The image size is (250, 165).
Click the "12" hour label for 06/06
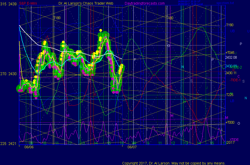(x=70, y=143)
